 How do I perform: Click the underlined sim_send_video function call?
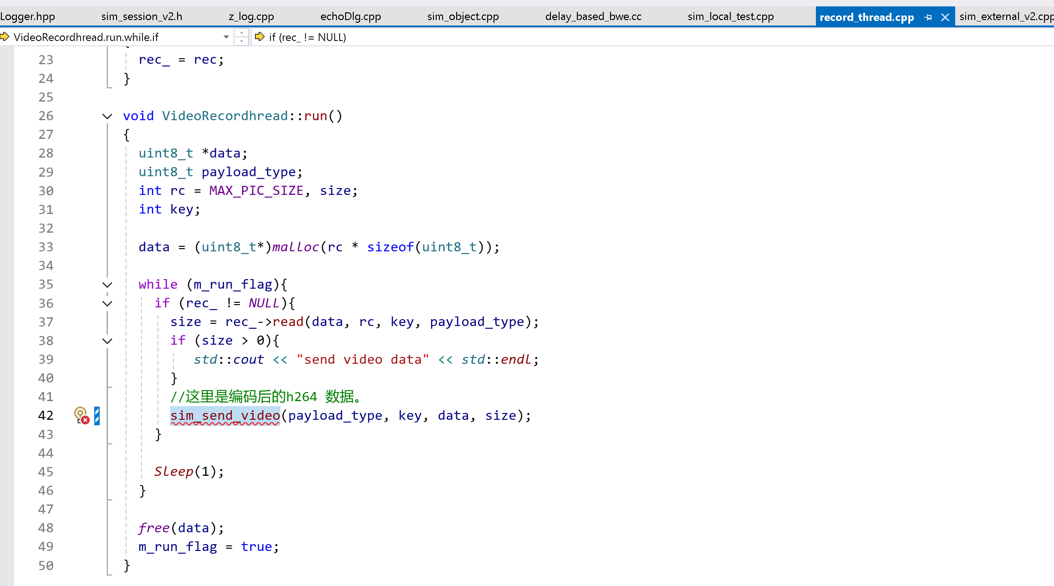point(225,416)
